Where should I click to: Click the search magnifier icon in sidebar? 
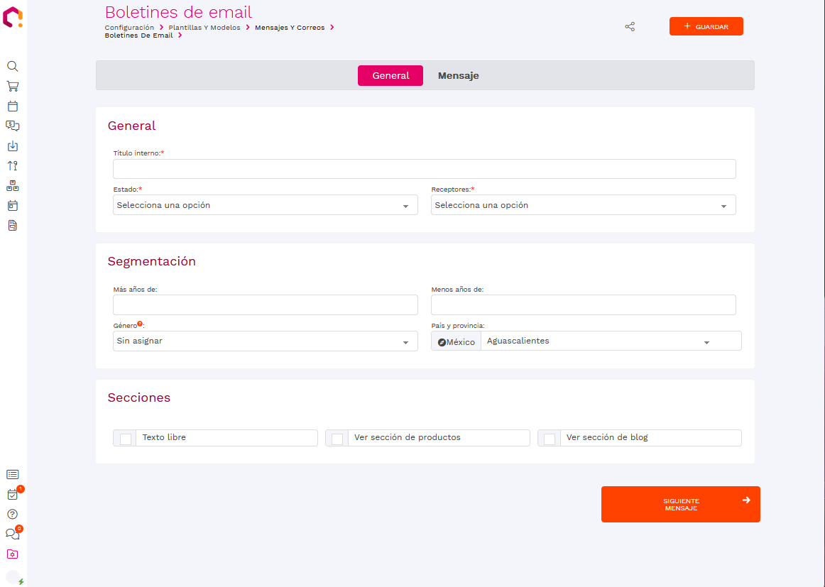pos(13,66)
